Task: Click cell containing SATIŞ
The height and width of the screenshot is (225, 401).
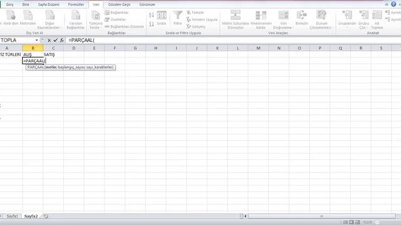Action: 53,54
